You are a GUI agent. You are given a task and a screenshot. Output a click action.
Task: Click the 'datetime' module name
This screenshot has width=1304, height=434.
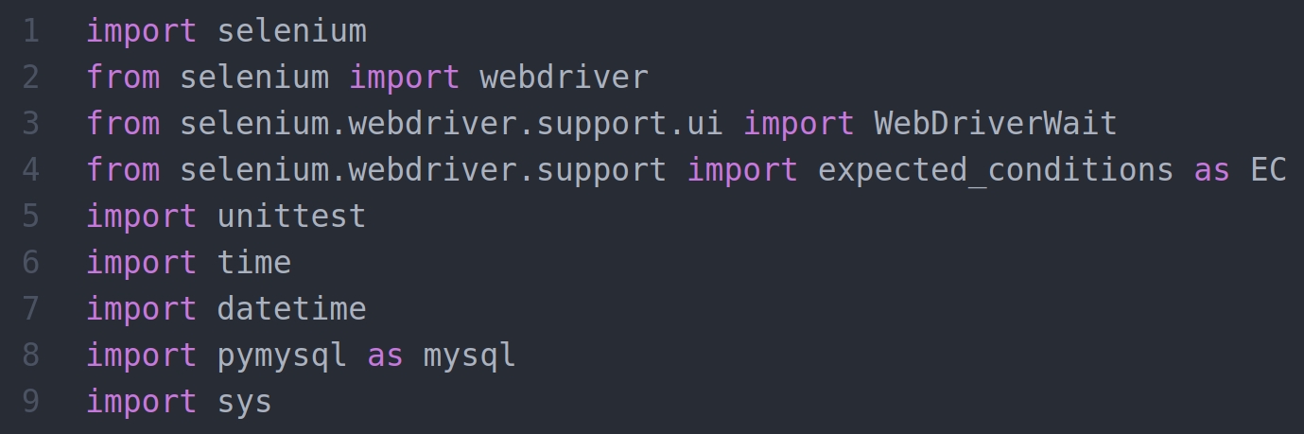pyautogui.click(x=291, y=309)
